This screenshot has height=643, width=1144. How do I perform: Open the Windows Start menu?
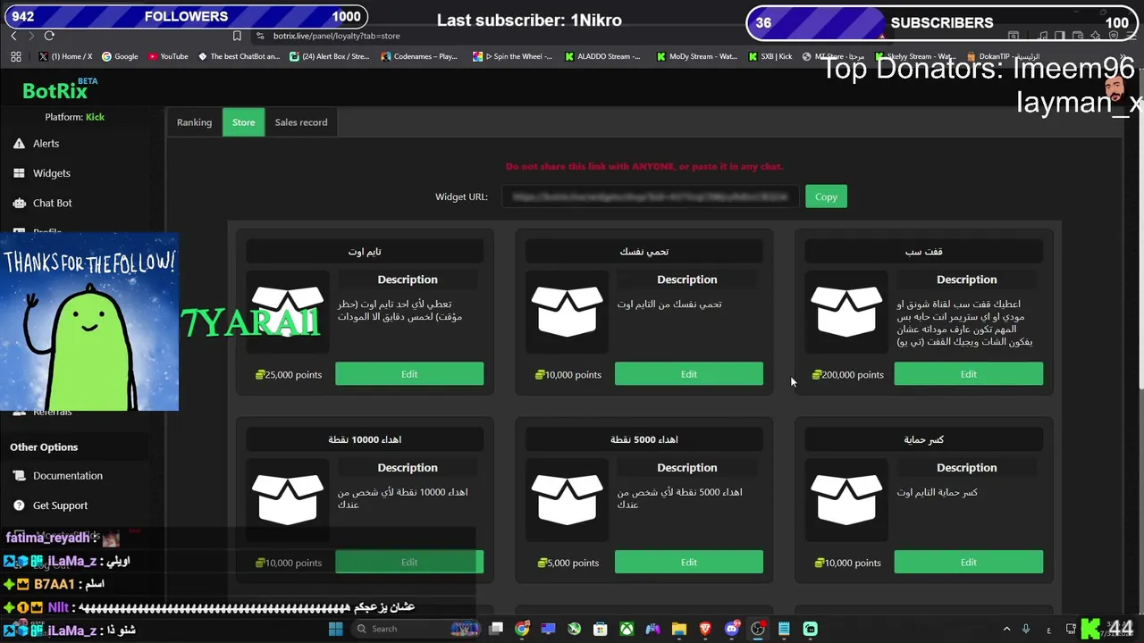tap(336, 629)
